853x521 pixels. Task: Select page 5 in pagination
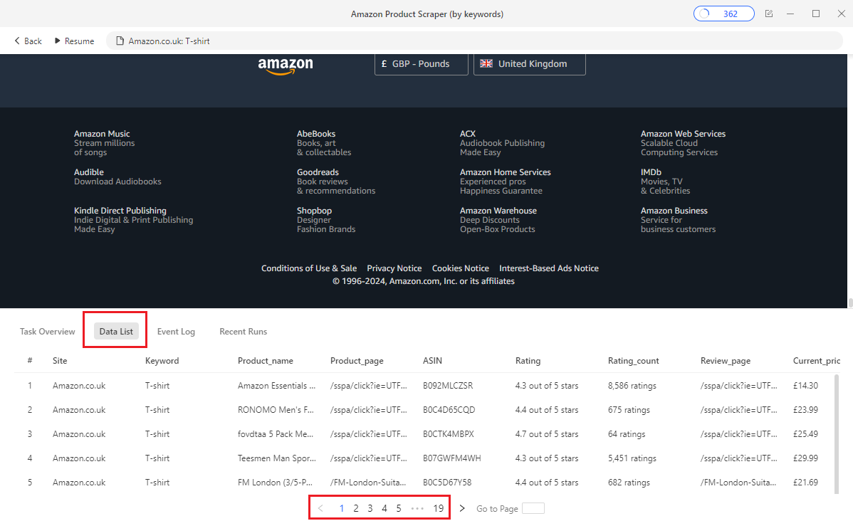pos(399,508)
